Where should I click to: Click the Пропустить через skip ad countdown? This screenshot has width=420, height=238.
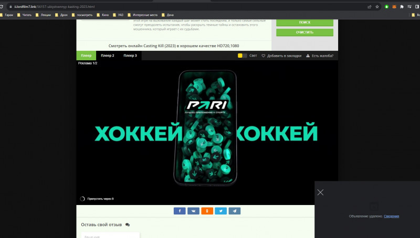point(97,199)
